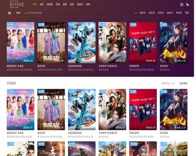196x156 pixels.
Task: Open purple hanbok poster in lower grid
Action: click(x=51, y=110)
